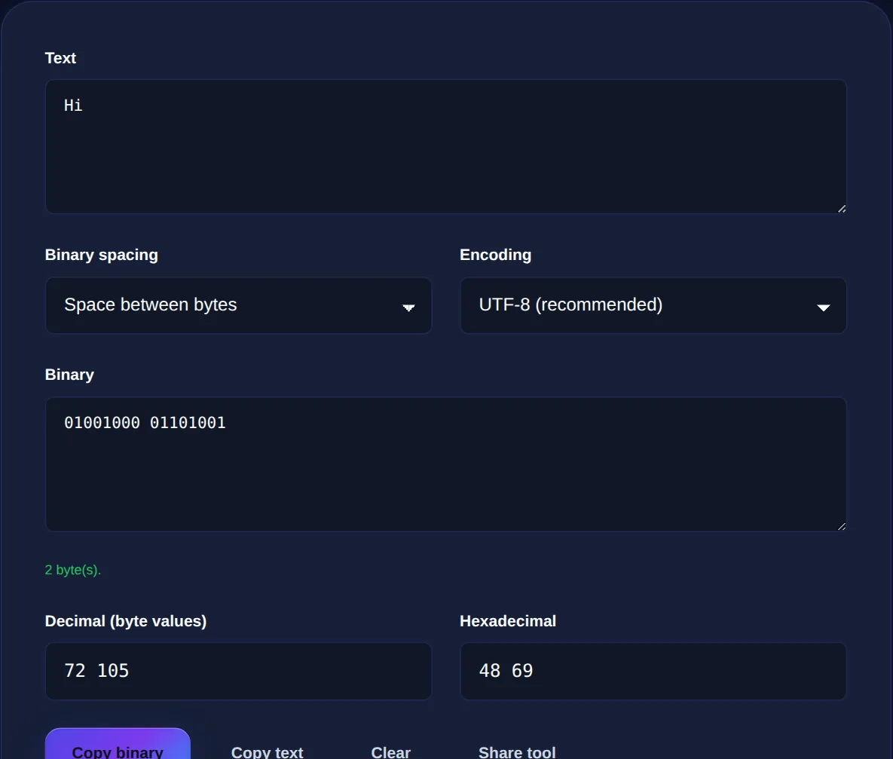Click into the Text input area containing Hi
Screen dimensions: 893x759
(446, 146)
